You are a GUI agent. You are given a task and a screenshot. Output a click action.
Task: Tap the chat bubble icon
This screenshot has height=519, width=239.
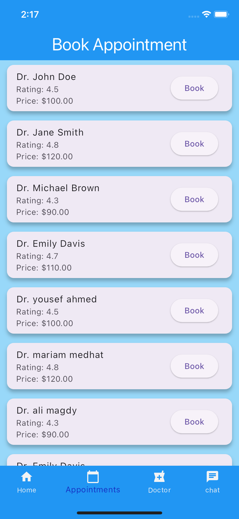tap(212, 476)
